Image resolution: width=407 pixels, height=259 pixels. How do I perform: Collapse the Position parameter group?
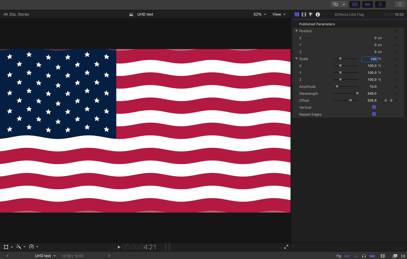pos(296,31)
